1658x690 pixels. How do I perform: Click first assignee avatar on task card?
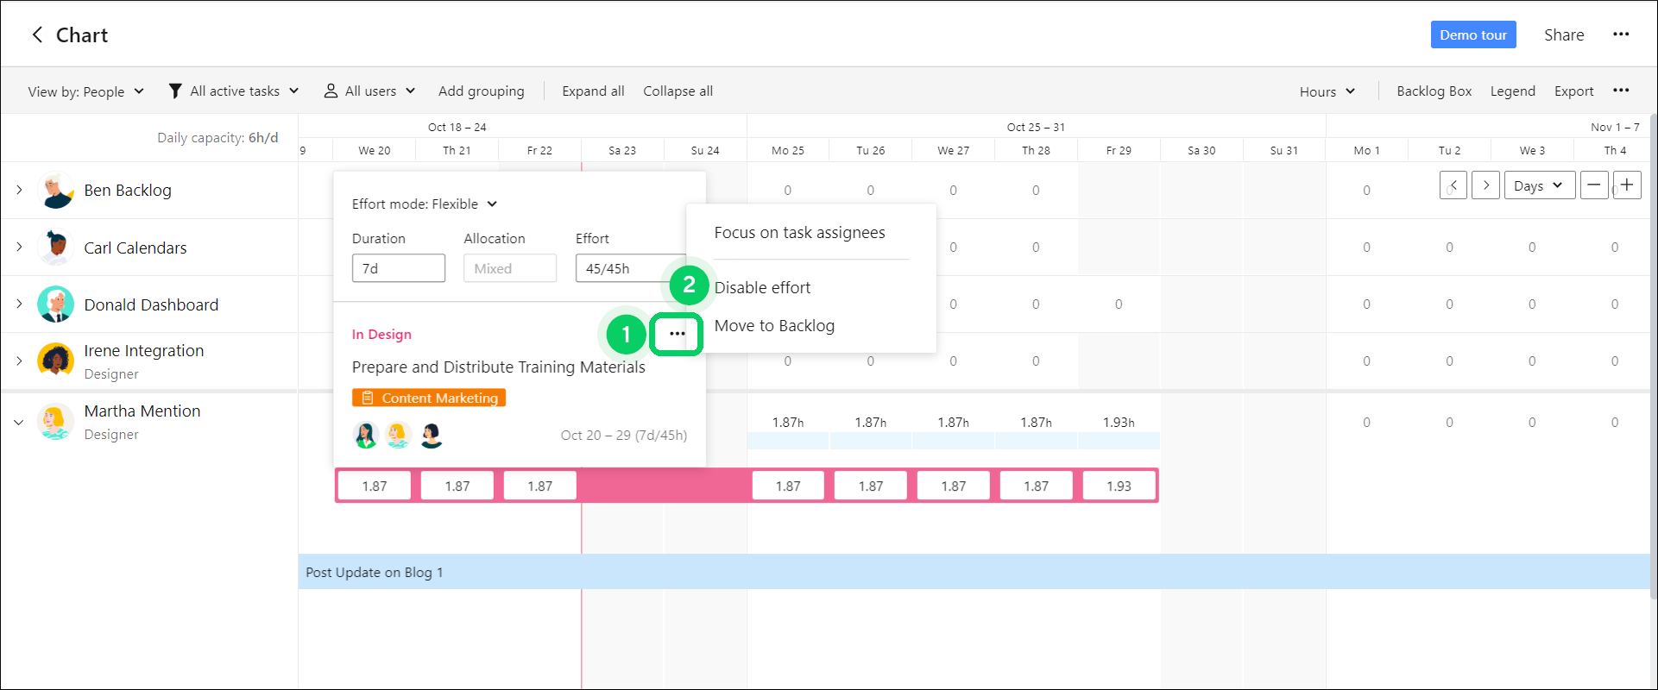(x=366, y=435)
